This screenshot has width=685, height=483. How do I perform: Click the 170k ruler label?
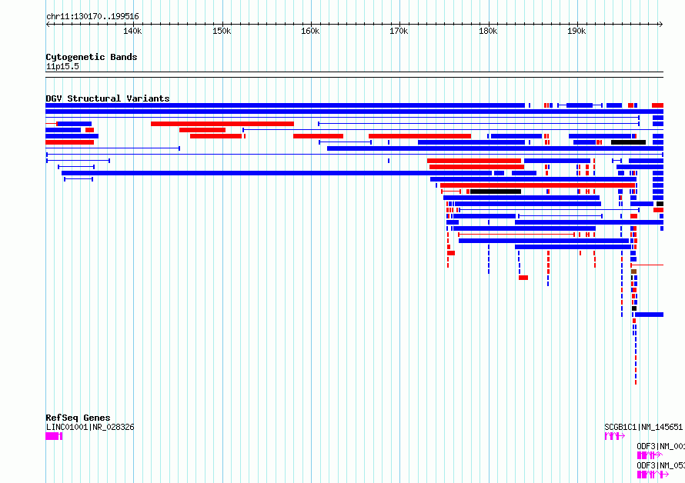(x=399, y=32)
